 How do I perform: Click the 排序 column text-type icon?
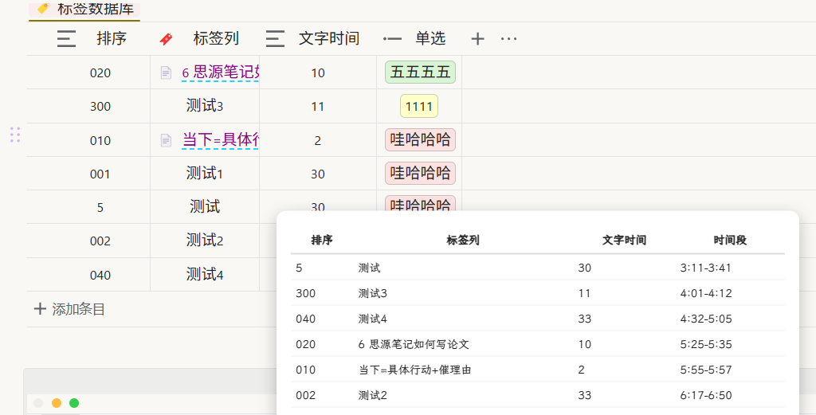[67, 38]
